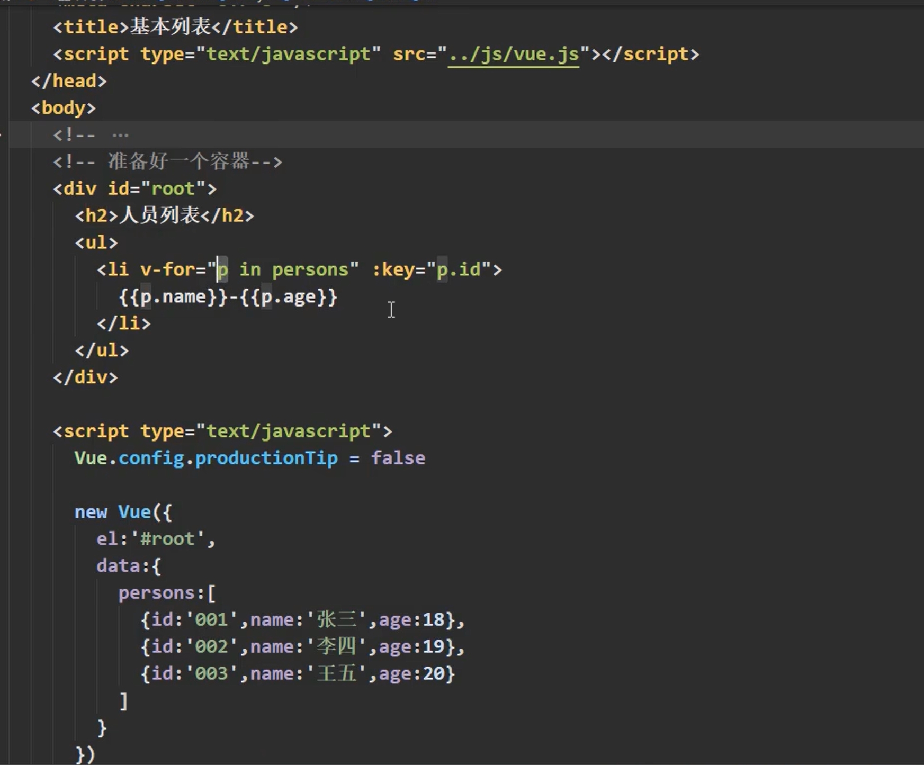Click the persons array key in data

pyautogui.click(x=156, y=593)
